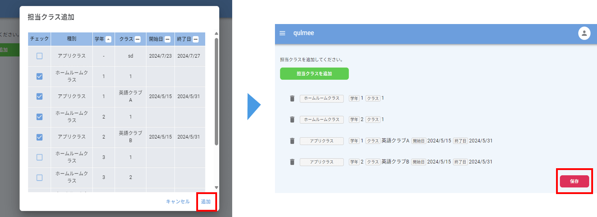Click the scrollbar up arrow in dialog
This screenshot has height=217, width=597.
[x=216, y=34]
